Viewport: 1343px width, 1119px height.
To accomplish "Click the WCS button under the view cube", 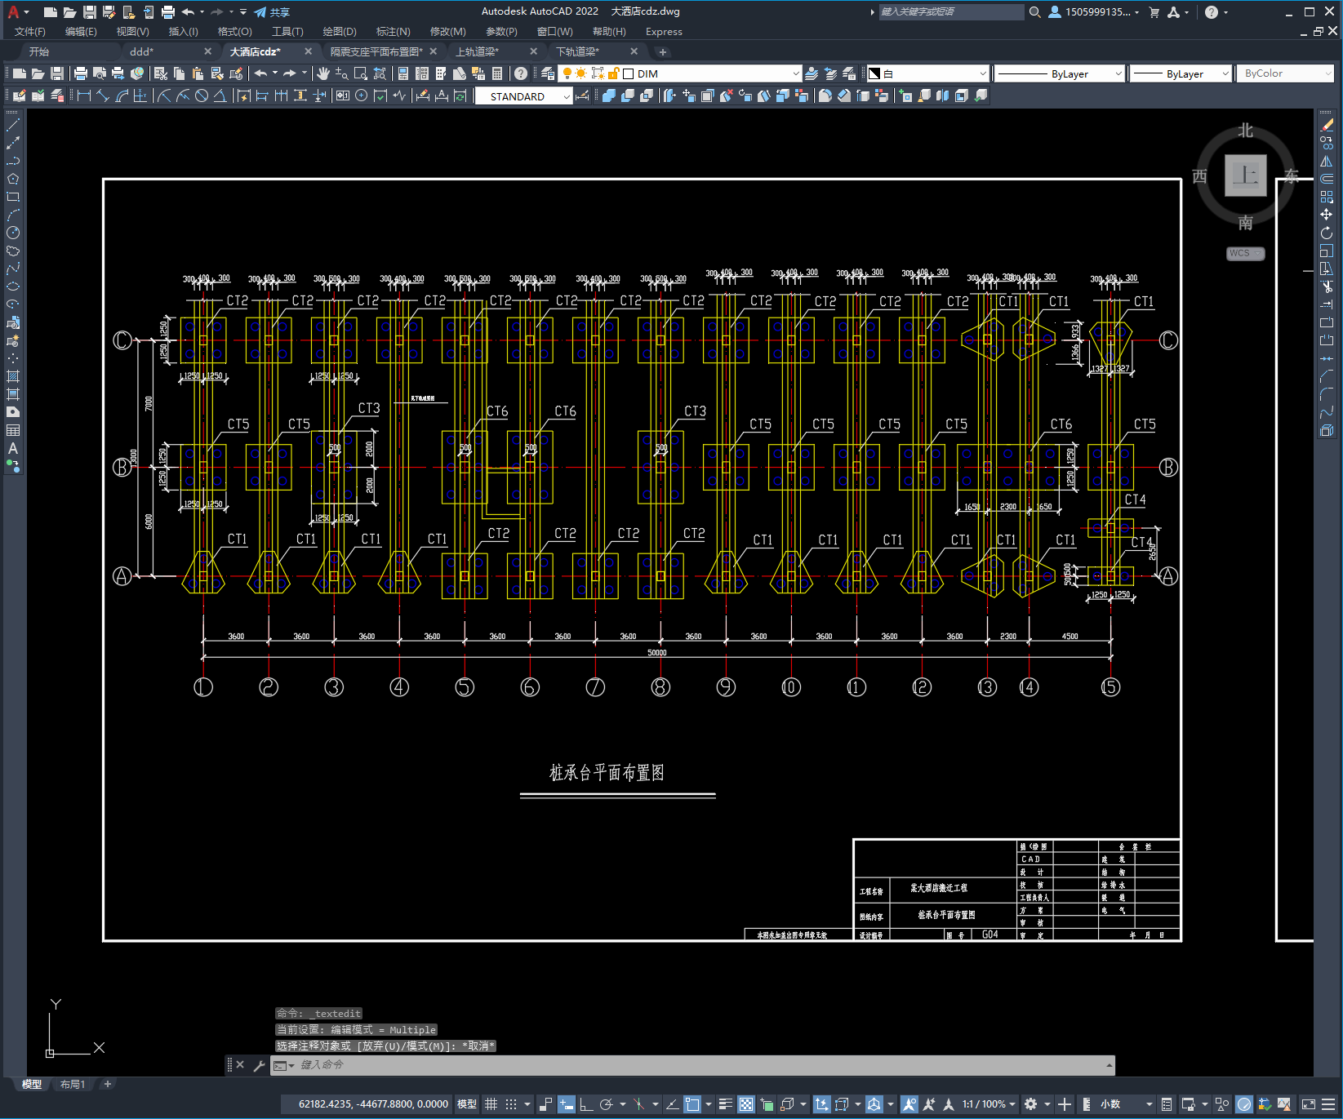I will click(x=1245, y=253).
